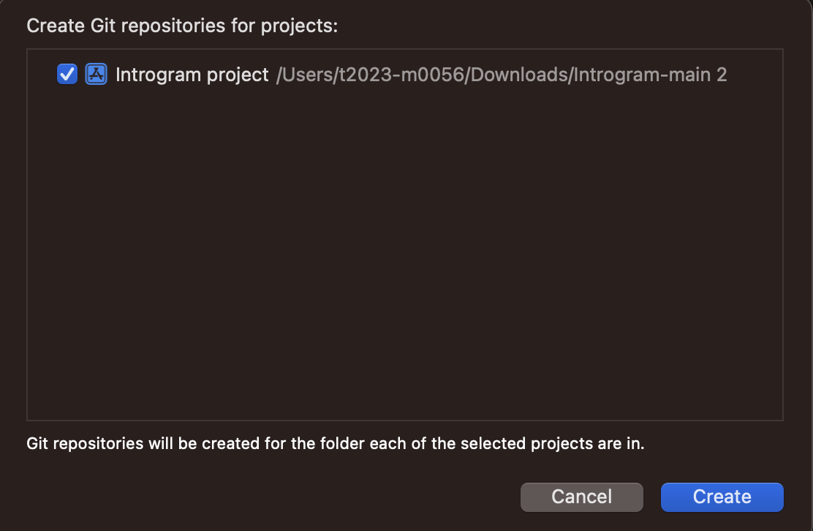Click the Xcode project icon for Introgram
The image size is (813, 531).
pos(96,74)
